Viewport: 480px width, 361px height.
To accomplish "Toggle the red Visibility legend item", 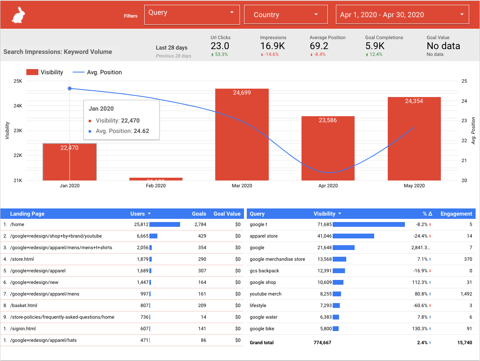I will (x=45, y=72).
